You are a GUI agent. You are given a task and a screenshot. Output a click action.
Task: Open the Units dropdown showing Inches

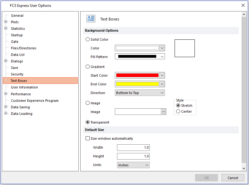(133, 165)
